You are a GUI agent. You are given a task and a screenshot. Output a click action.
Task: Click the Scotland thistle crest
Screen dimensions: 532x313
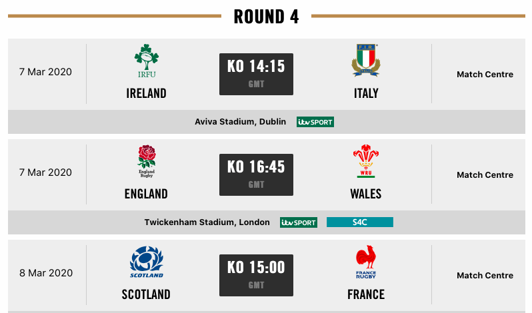(147, 262)
